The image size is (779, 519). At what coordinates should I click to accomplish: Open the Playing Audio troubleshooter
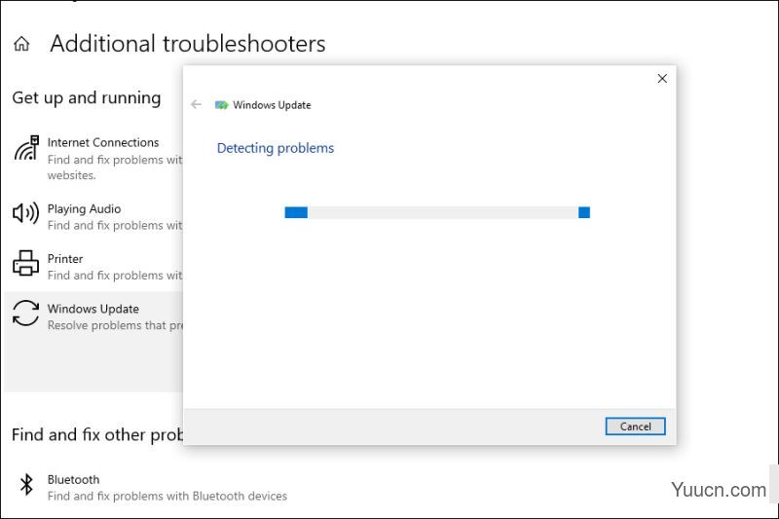(84, 208)
